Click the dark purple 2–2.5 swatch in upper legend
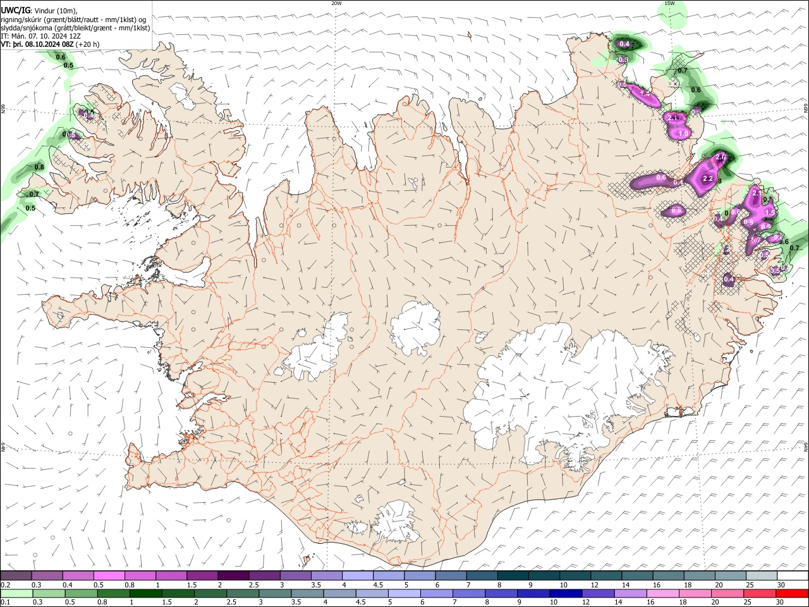The height and width of the screenshot is (607, 809). tap(233, 576)
